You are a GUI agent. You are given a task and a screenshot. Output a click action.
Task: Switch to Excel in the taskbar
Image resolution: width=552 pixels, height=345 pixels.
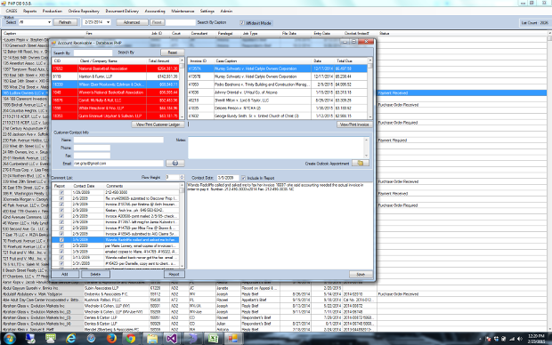click(x=213, y=338)
